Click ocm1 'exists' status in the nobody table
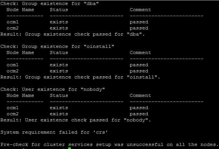Image resolution: width=219 pixels, height=149 pixels. tap(59, 108)
